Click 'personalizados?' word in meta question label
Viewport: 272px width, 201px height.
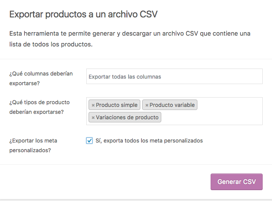[x=30, y=150]
